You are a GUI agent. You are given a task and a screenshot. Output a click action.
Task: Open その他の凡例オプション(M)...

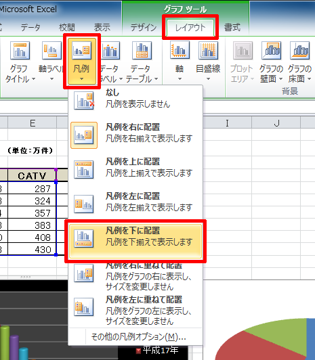click(139, 337)
